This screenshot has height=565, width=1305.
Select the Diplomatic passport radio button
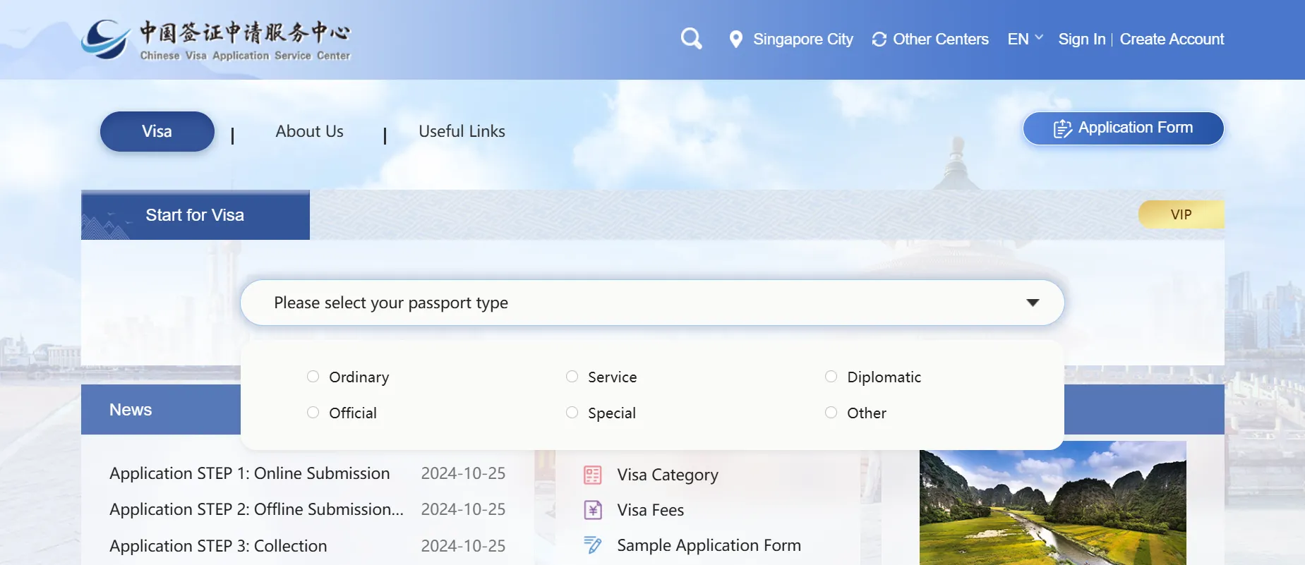[x=831, y=377]
